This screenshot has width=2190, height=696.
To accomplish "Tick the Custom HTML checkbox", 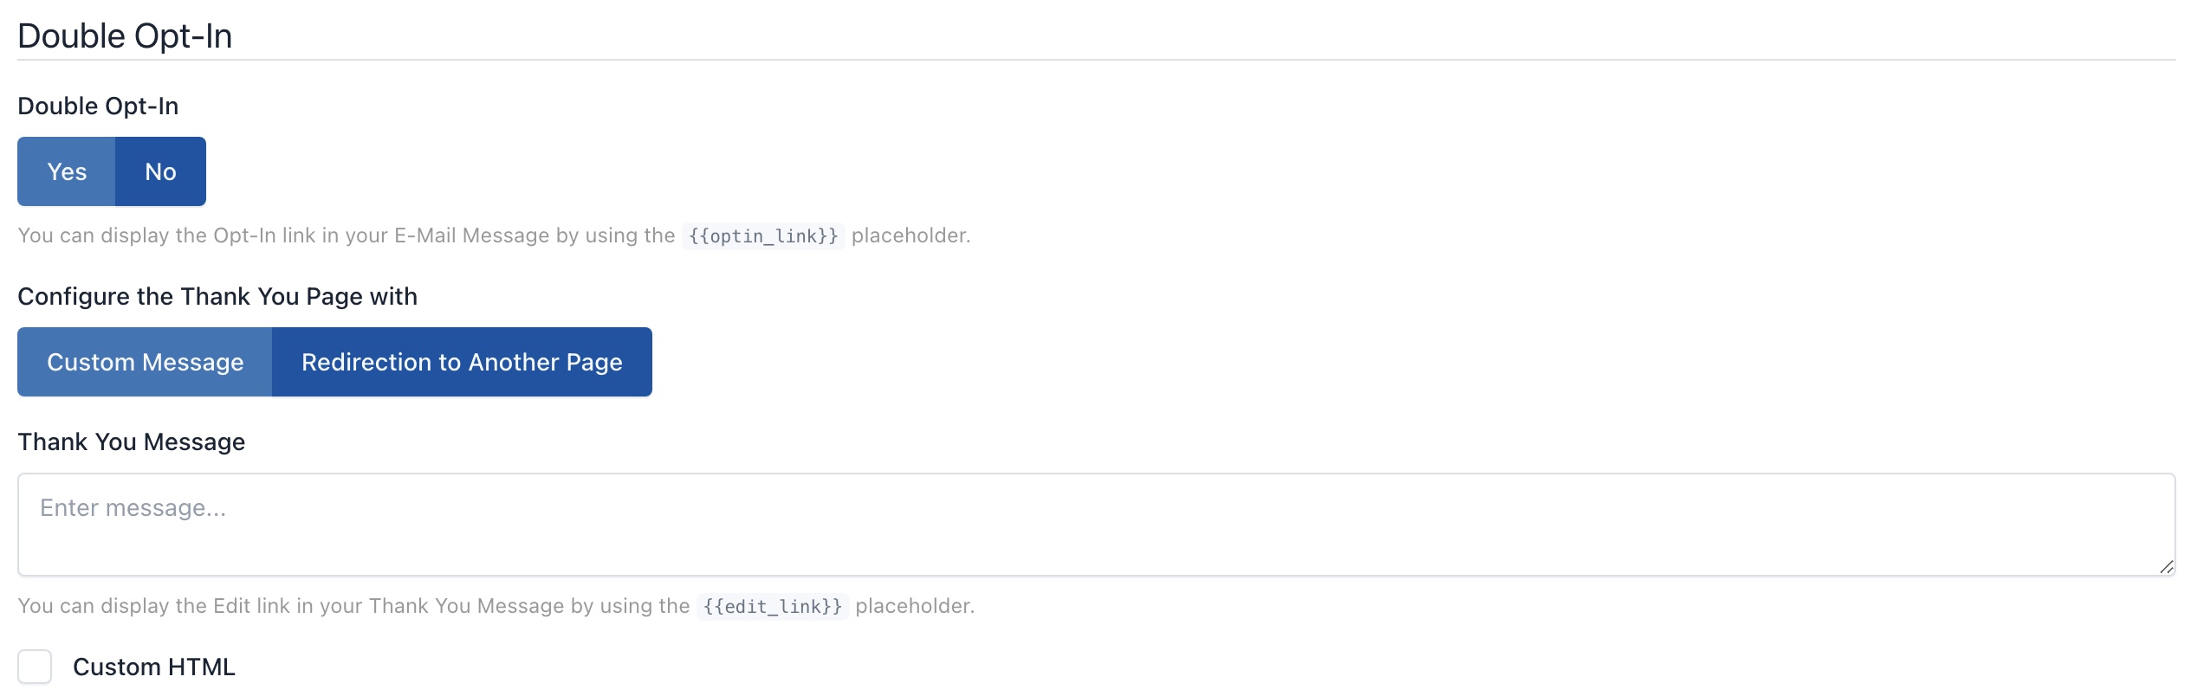I will coord(35,667).
